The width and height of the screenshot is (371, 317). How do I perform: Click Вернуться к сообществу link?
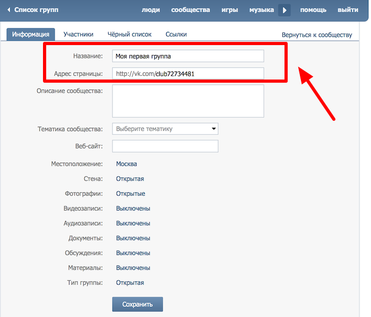[317, 35]
